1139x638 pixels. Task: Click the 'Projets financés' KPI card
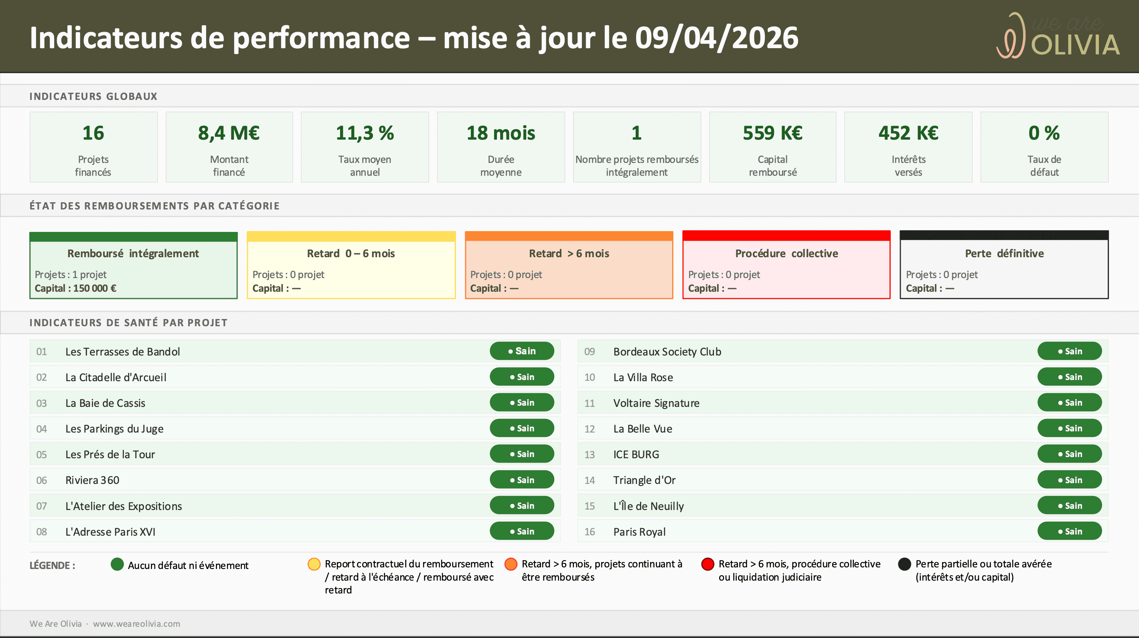point(93,146)
